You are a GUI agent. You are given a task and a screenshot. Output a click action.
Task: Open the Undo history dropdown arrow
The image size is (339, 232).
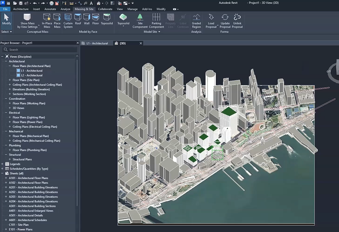39,3
